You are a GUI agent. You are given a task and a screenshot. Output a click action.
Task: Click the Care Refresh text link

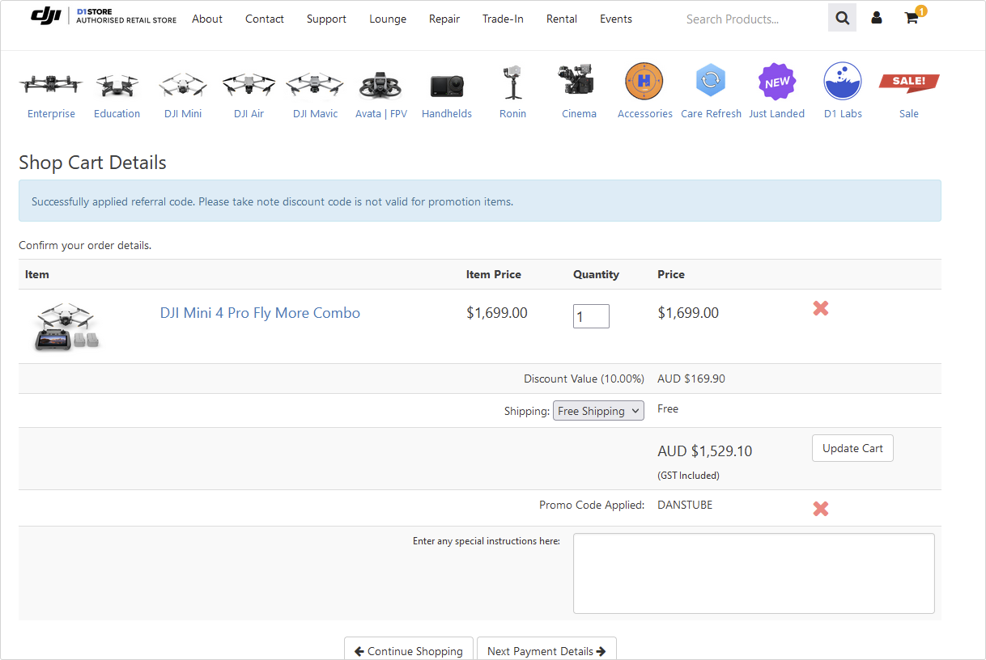click(x=712, y=114)
